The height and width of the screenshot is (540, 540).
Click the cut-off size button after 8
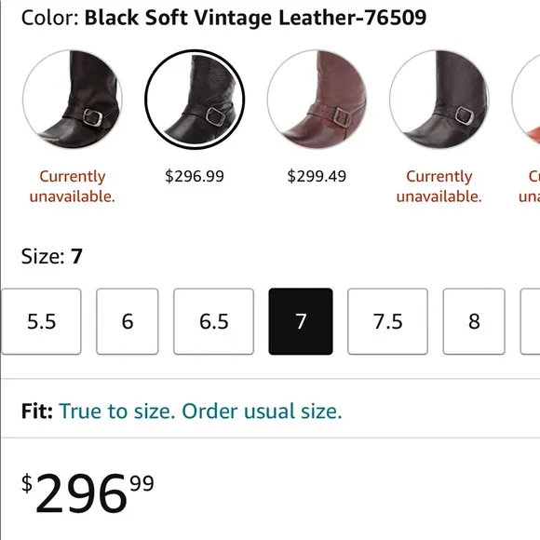pyautogui.click(x=531, y=321)
